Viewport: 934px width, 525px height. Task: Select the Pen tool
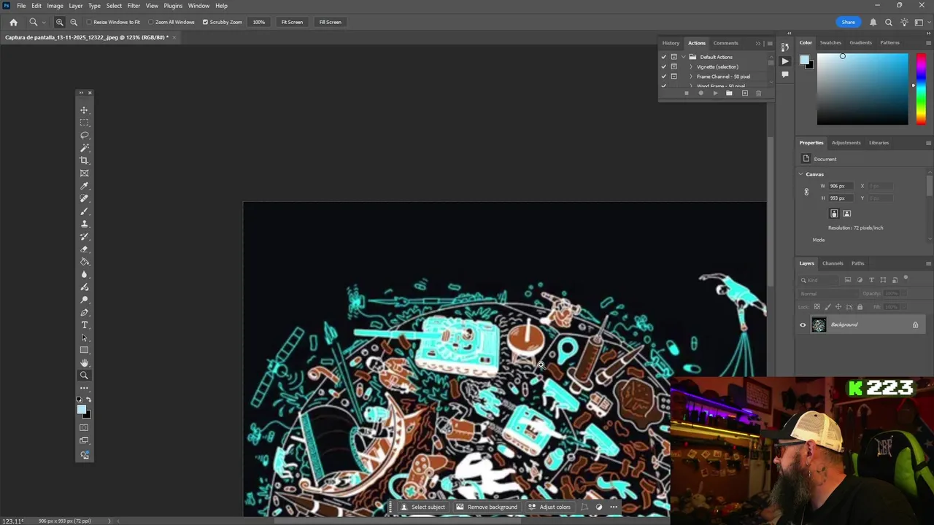coord(84,312)
